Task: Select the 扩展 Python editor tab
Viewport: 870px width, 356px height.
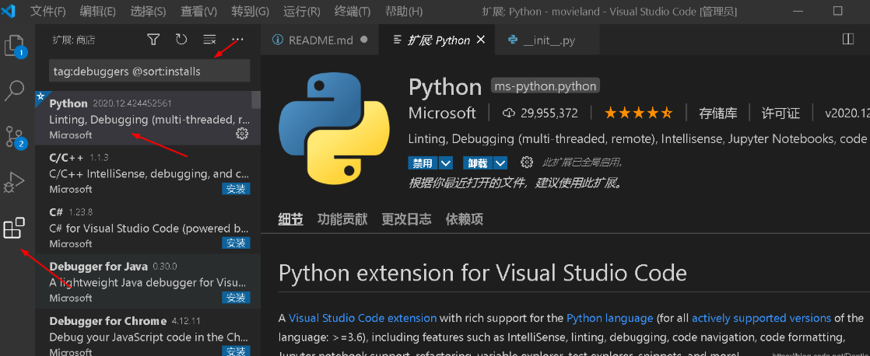Action: (438, 40)
